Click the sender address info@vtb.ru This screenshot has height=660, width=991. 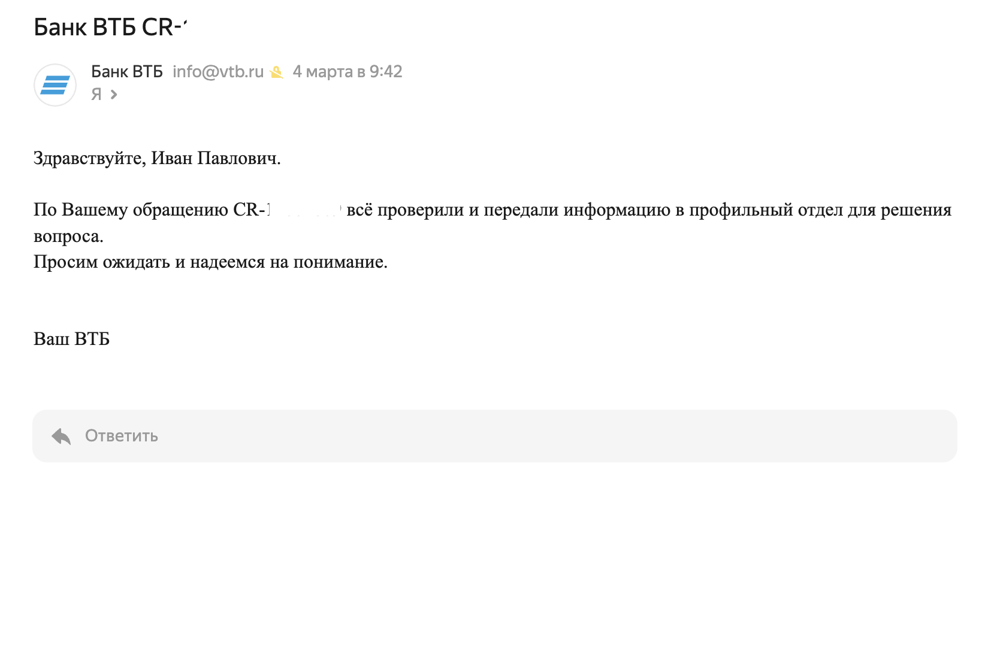coord(218,72)
